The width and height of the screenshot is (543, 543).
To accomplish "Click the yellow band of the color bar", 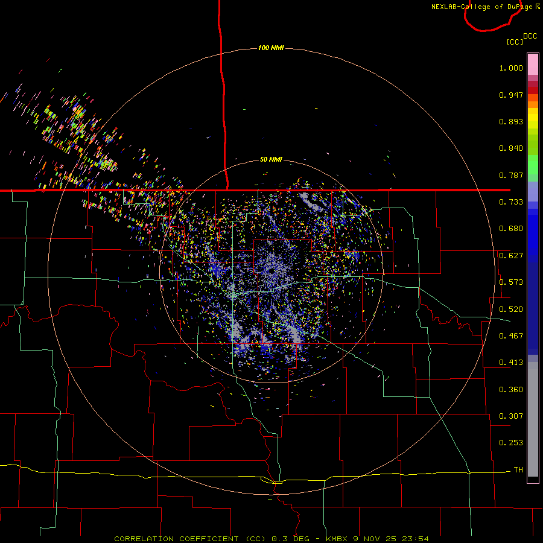I will [x=533, y=119].
